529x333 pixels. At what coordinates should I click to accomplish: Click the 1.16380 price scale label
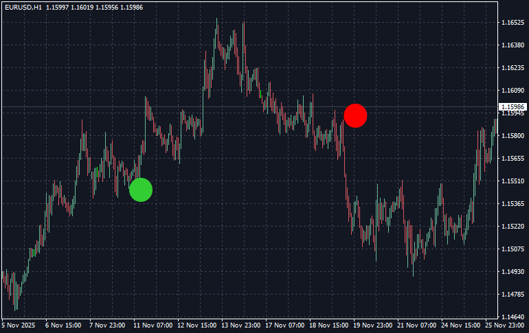(x=513, y=45)
